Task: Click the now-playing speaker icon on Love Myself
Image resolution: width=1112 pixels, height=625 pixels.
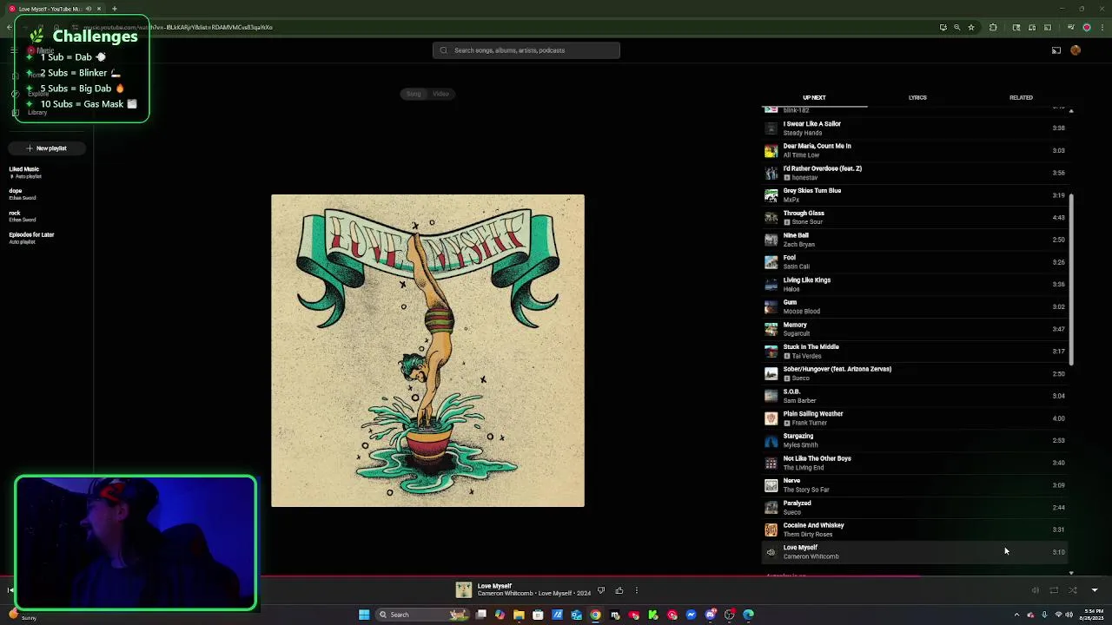Action: [x=771, y=552]
